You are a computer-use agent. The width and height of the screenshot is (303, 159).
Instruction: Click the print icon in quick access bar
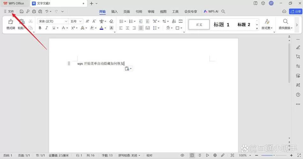(x=34, y=11)
